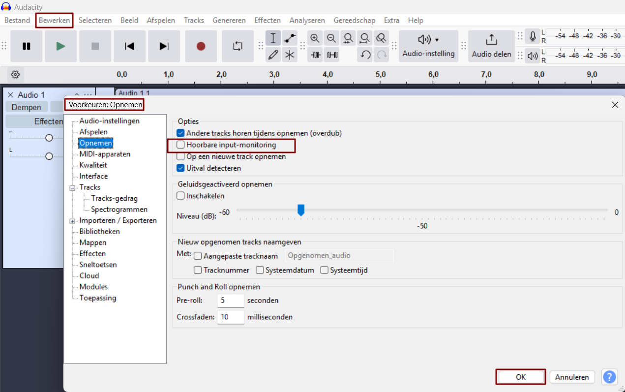This screenshot has height=392, width=625.
Task: Select 'MIDI-apparaten' in the preferences tree
Action: pyautogui.click(x=105, y=154)
